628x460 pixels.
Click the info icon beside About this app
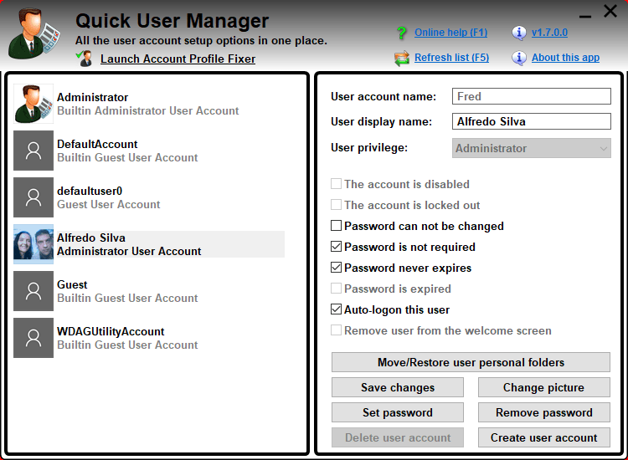[x=519, y=58]
